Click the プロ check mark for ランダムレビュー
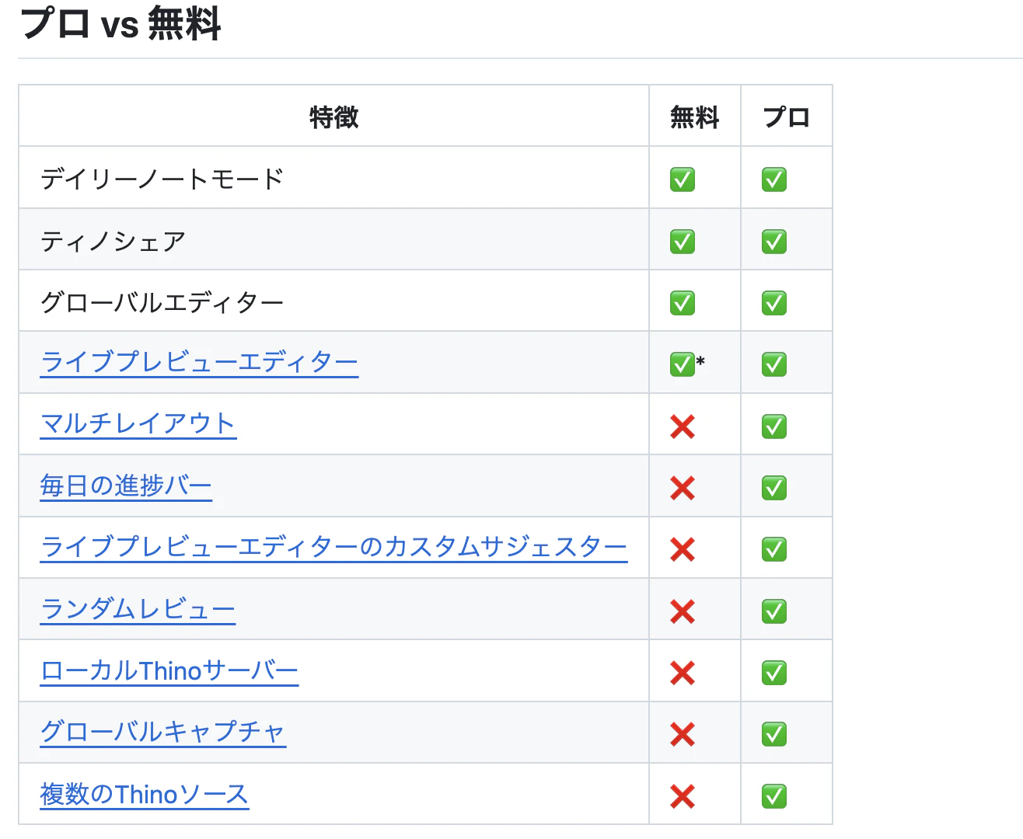1023x839 pixels. [x=774, y=611]
